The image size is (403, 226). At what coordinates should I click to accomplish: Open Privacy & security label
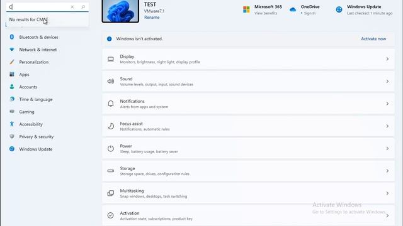[x=37, y=137]
